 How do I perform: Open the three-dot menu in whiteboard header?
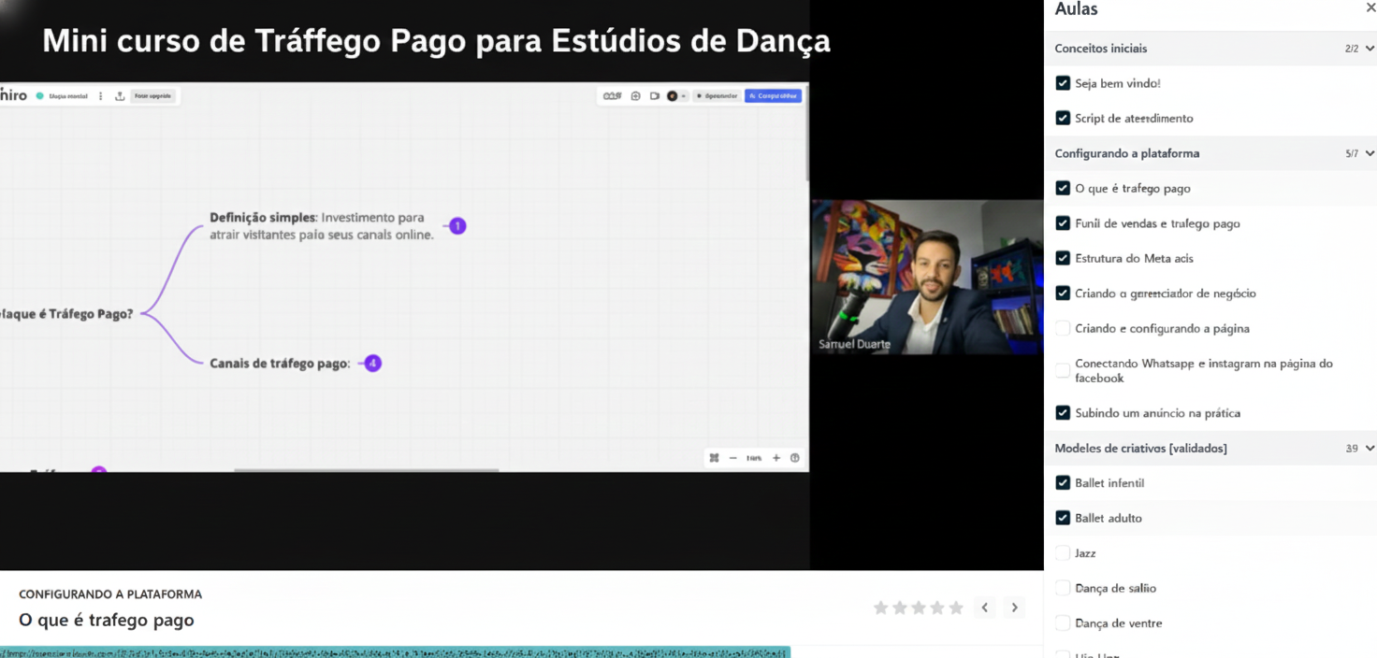pos(101,96)
